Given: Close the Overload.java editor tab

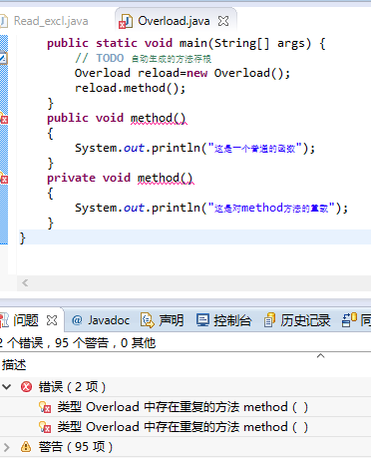Looking at the screenshot, I should click(223, 21).
